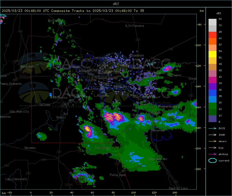Viewport: 232px width, 196px height.
Task: Click the Cda_Amarilla label
Action: [19, 112]
